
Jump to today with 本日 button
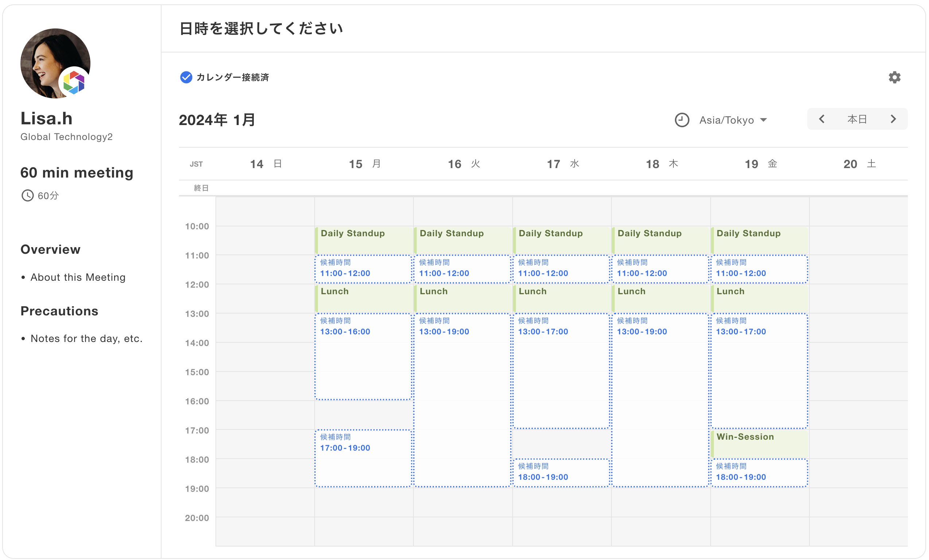coord(856,119)
